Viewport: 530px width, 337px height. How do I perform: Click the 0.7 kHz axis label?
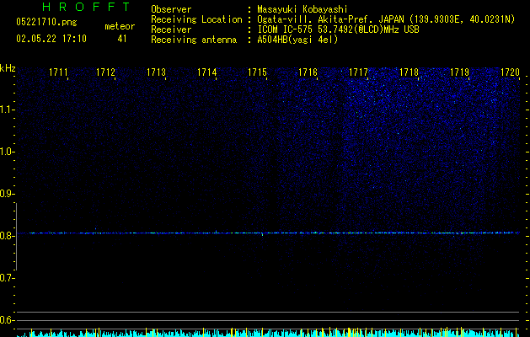(7, 278)
